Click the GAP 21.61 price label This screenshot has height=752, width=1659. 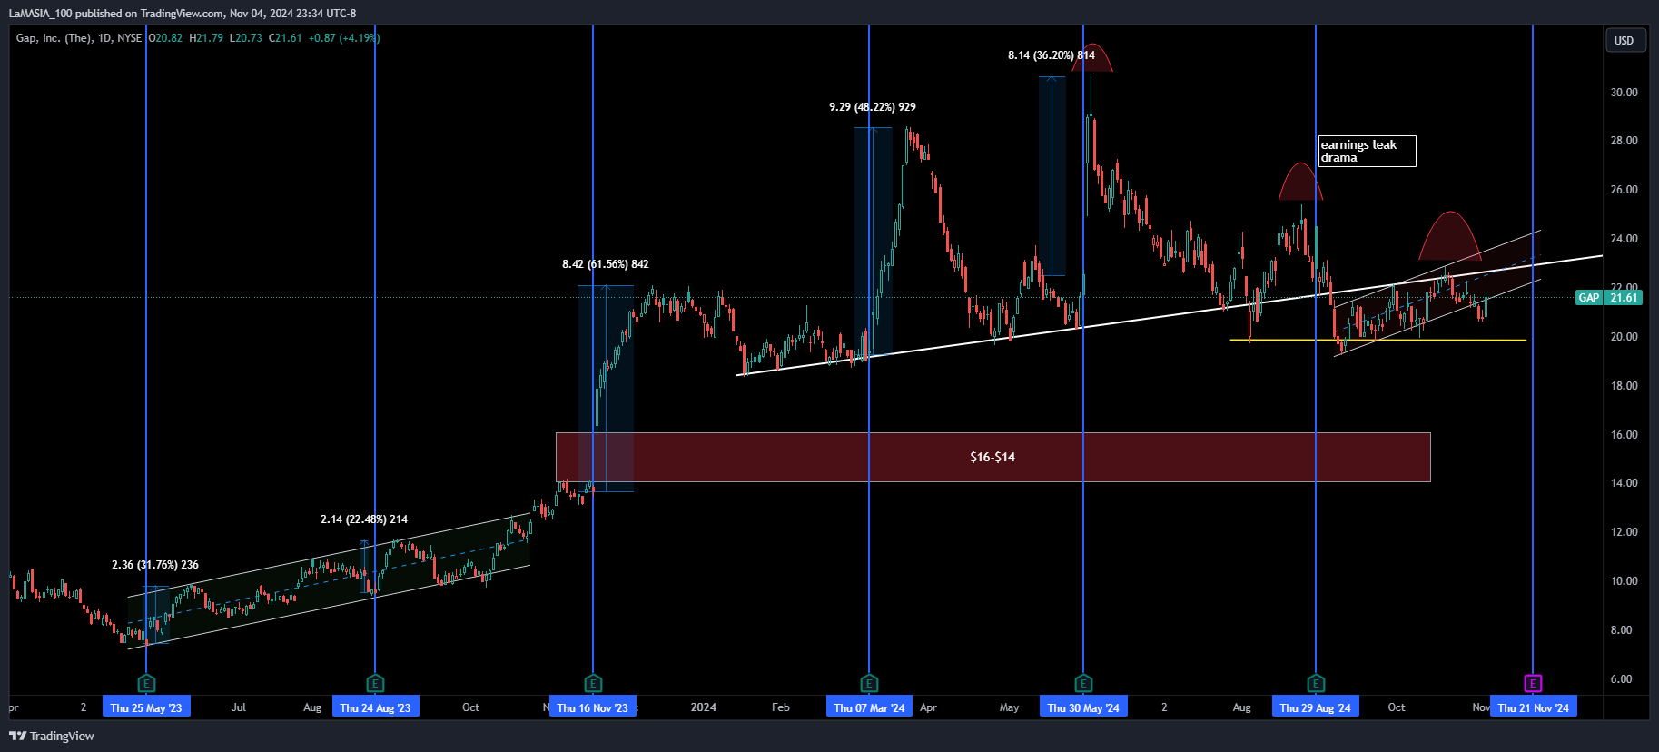click(1609, 298)
